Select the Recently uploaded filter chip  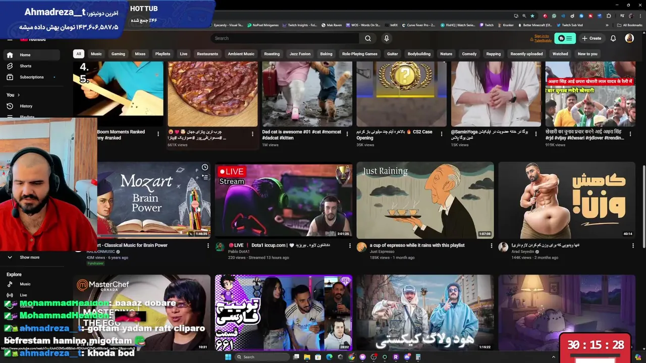tap(526, 54)
